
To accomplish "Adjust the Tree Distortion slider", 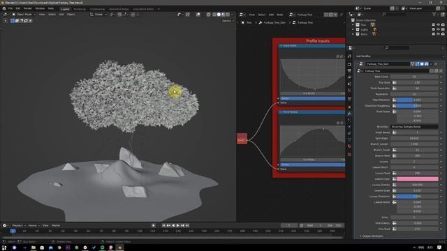I will [x=418, y=100].
